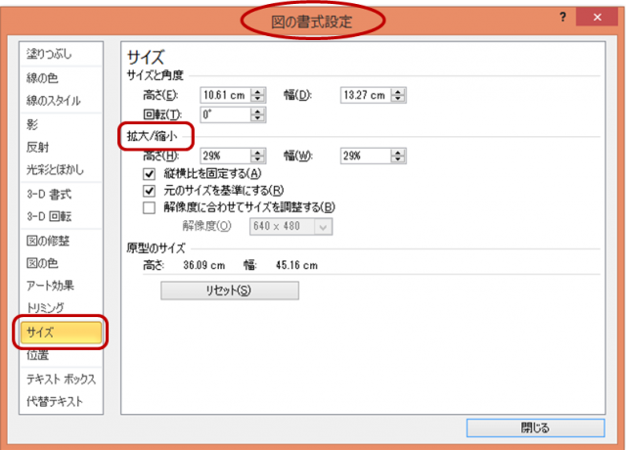626x450 pixels.
Task: Decrease scale 高さ(H) percent with down arrow
Action: point(258,158)
